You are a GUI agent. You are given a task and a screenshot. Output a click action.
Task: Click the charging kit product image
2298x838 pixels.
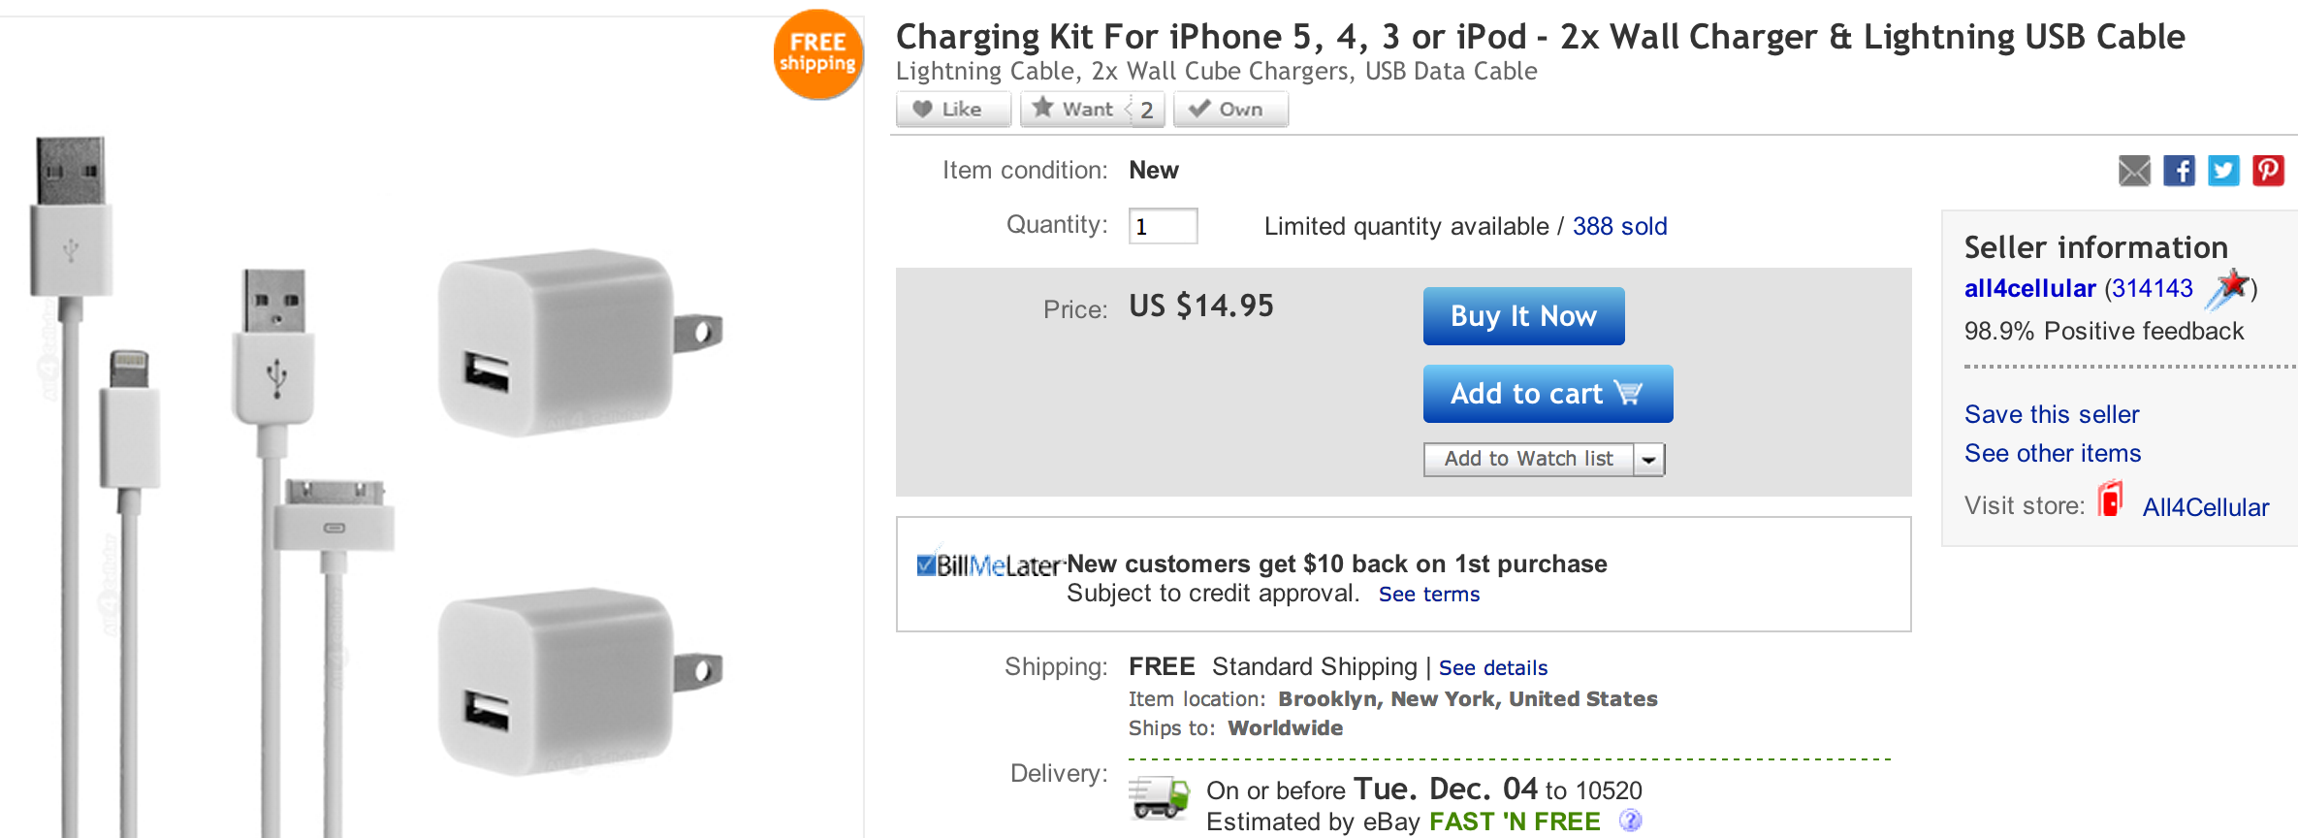[388, 485]
